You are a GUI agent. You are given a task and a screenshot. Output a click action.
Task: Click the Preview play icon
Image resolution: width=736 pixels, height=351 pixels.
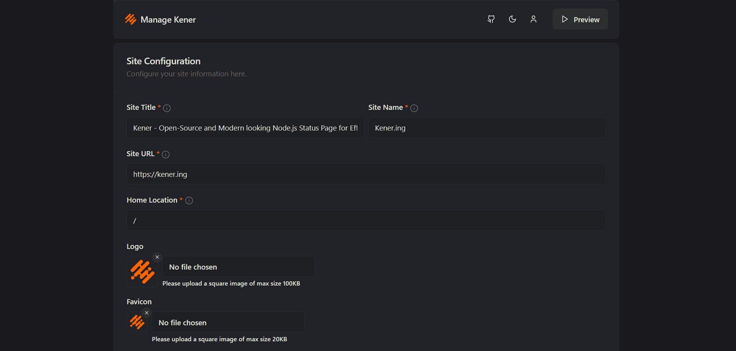tap(564, 19)
